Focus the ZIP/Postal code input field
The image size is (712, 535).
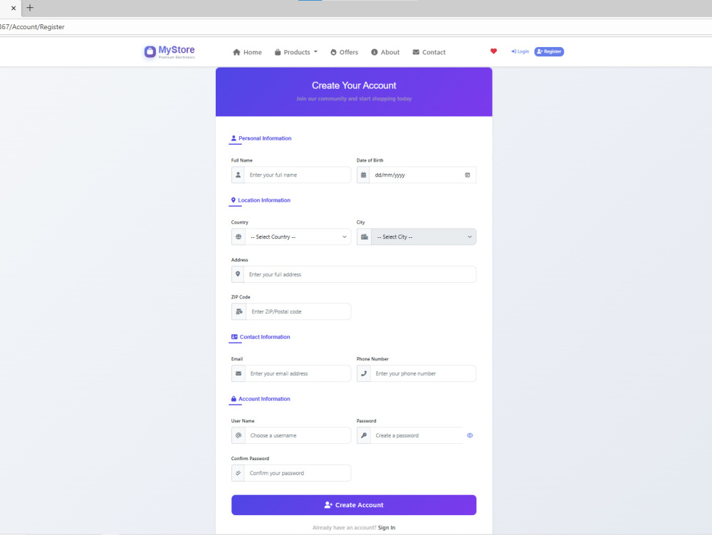(298, 311)
